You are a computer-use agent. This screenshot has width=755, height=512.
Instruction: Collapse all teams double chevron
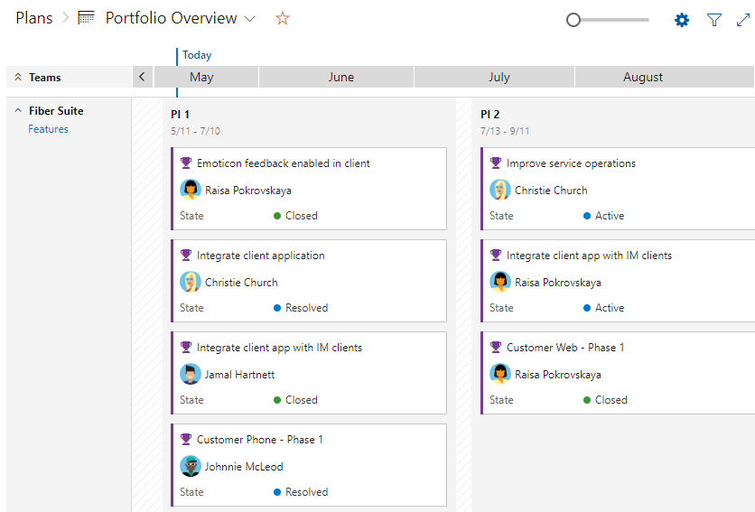click(18, 77)
